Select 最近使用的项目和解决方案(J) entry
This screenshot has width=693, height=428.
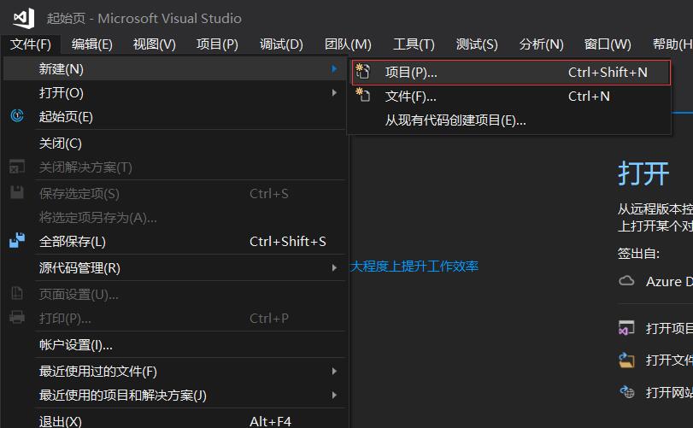tap(175, 395)
